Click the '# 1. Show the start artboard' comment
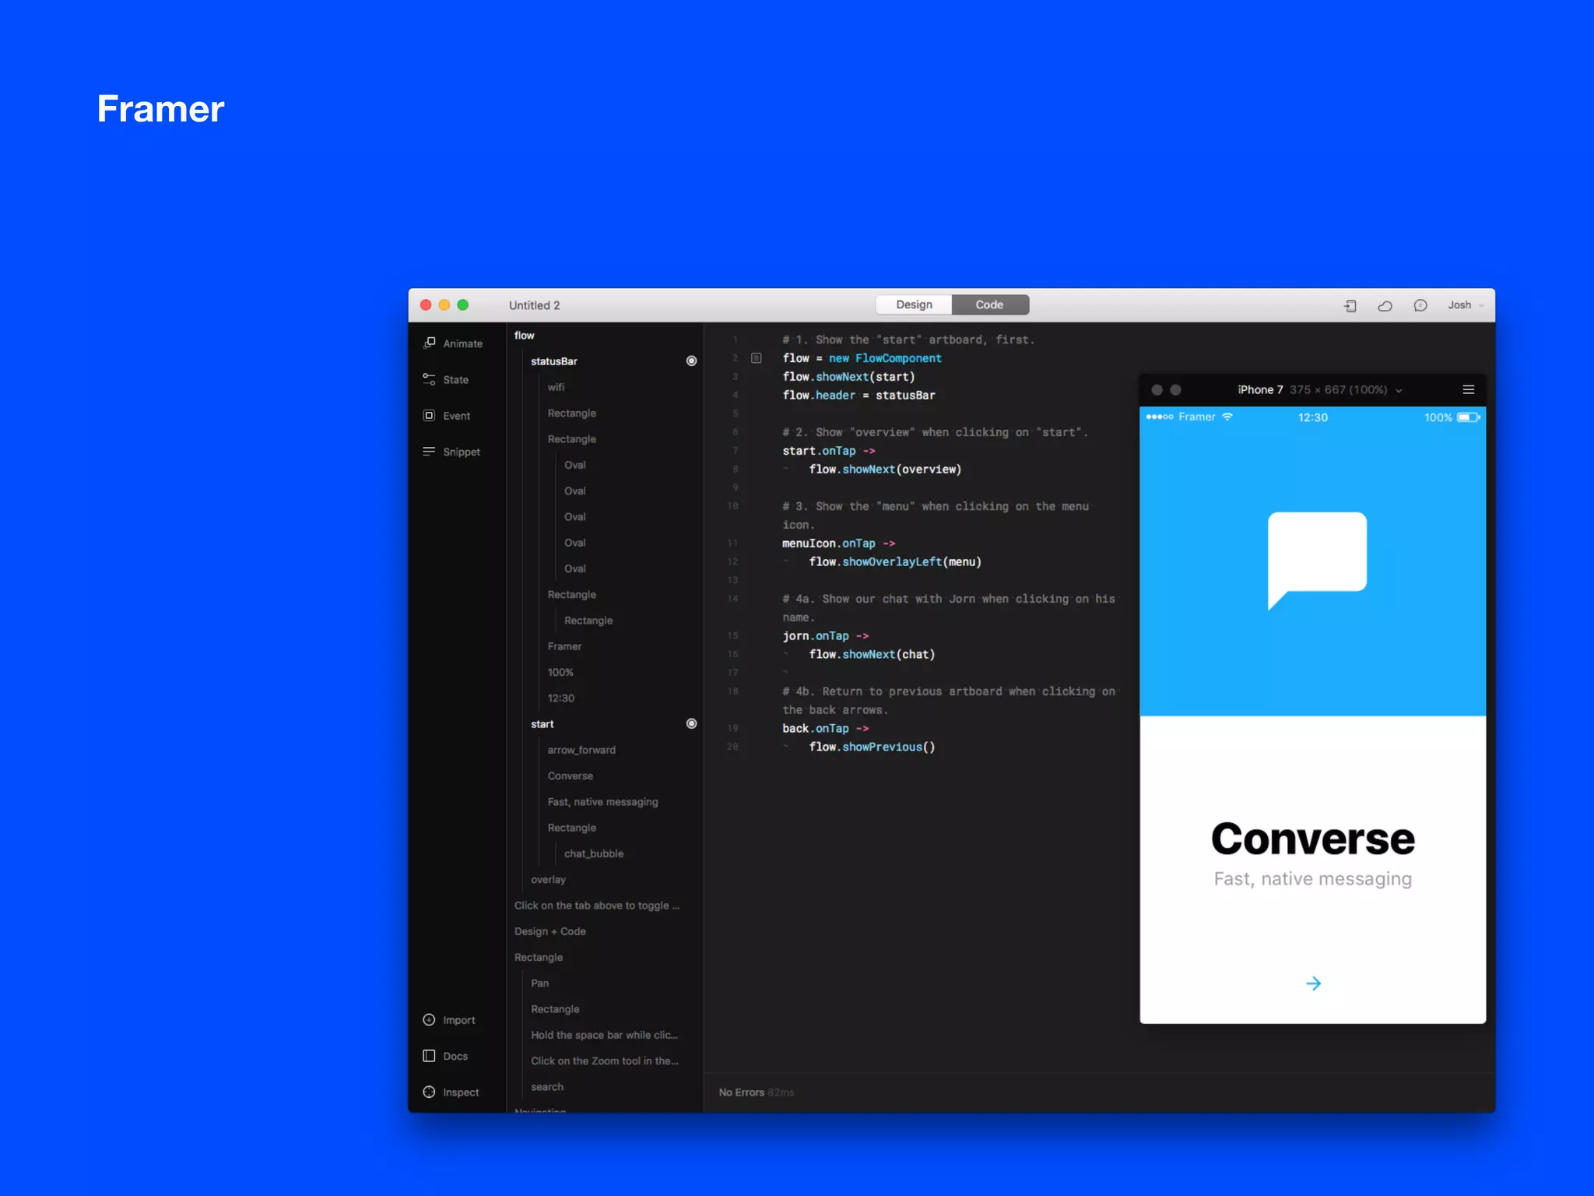 tap(908, 340)
